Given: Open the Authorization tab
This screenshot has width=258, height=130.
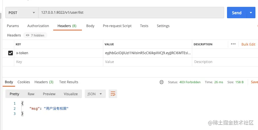Looking at the screenshot, I should 38,26.
